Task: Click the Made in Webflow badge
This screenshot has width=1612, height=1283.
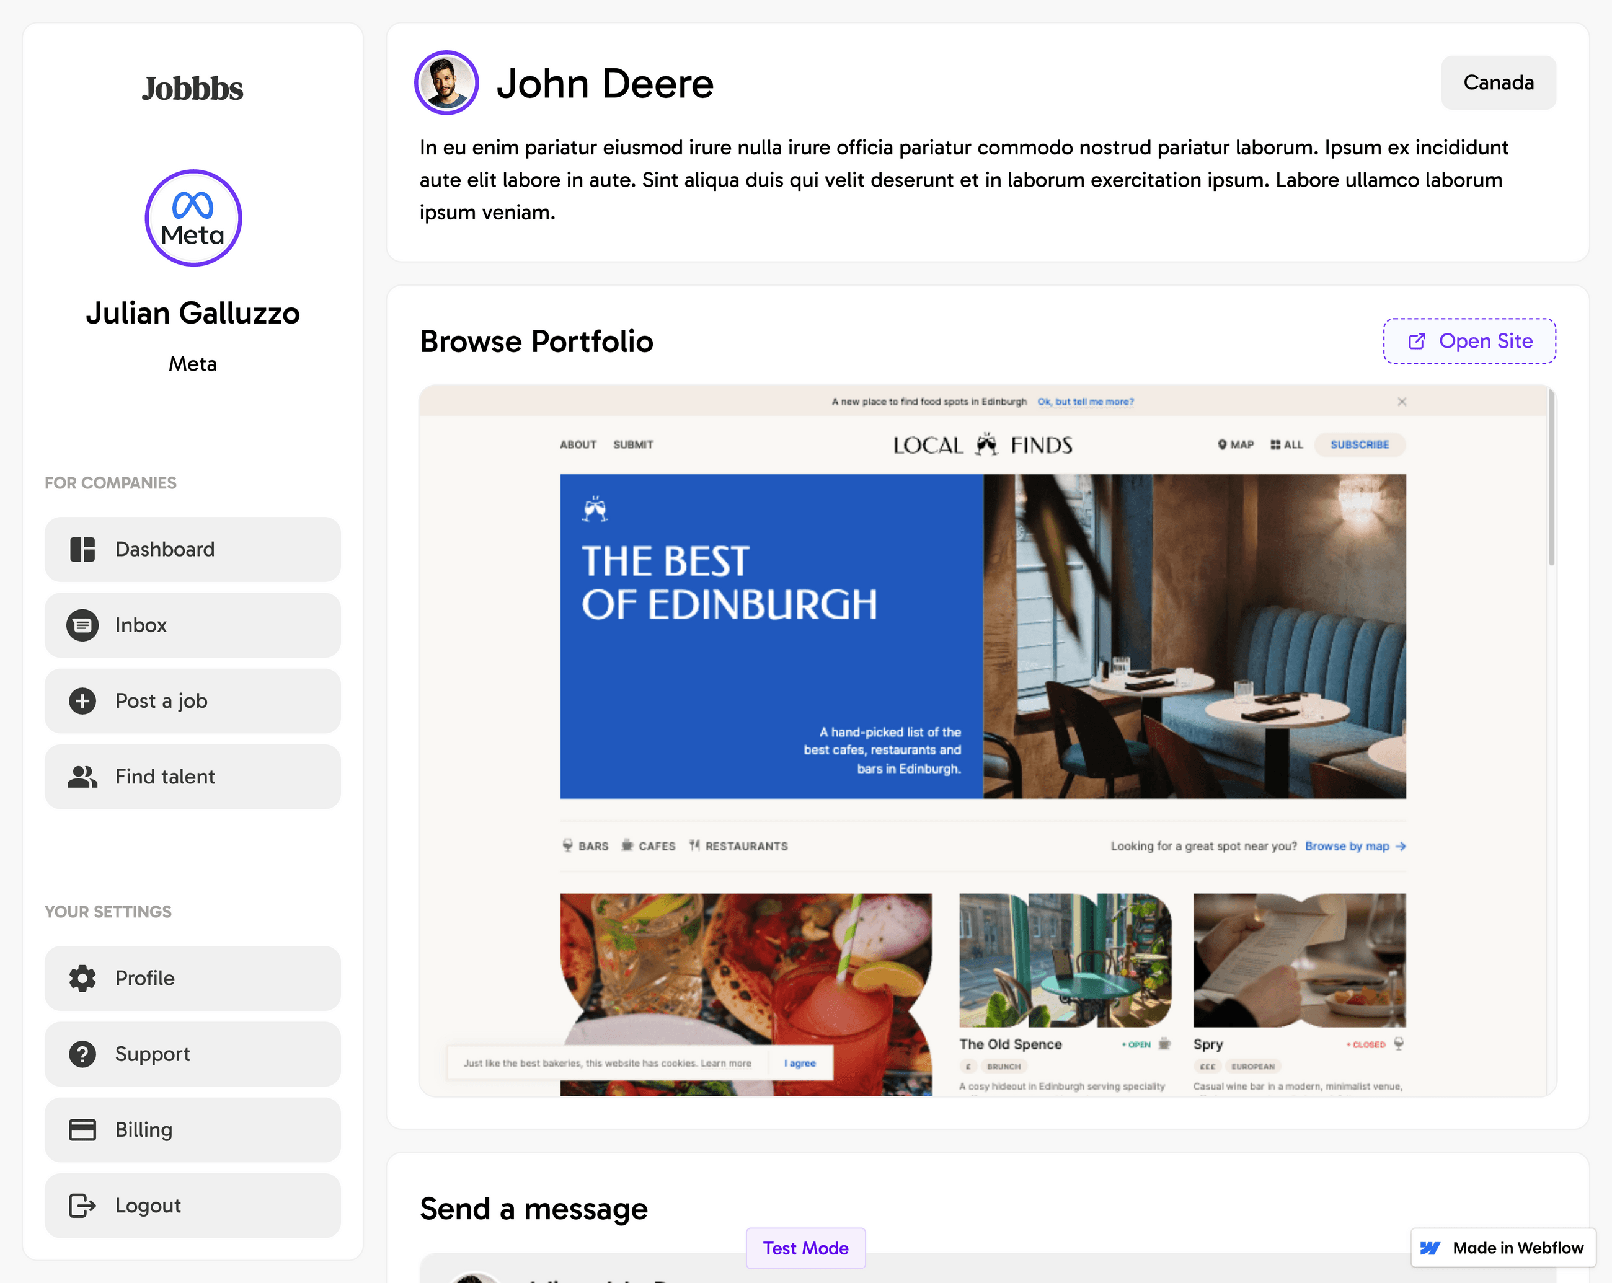Action: point(1503,1248)
